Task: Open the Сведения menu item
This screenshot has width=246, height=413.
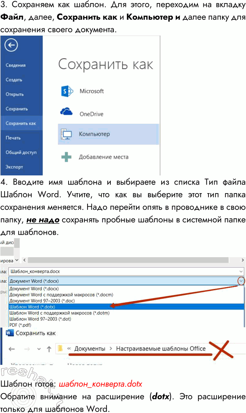Action: (15, 65)
